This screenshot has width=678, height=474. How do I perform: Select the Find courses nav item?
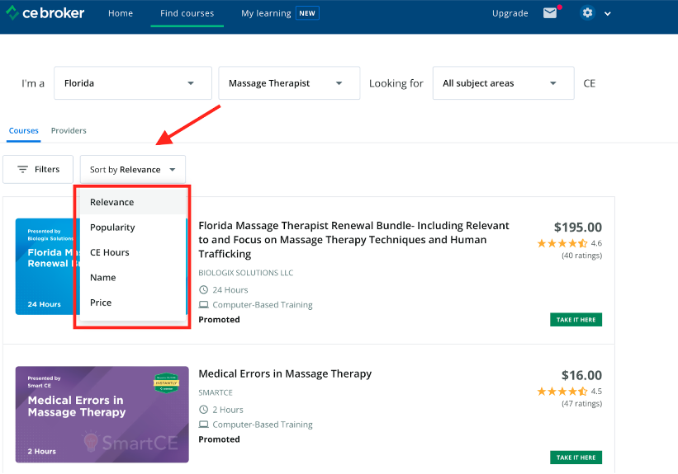click(187, 13)
